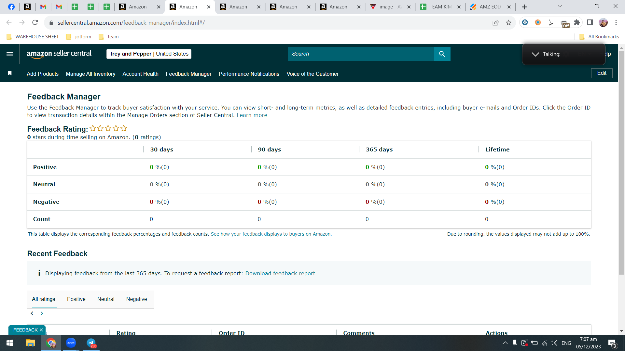Expand the Talking overlay chevron

pyautogui.click(x=535, y=54)
